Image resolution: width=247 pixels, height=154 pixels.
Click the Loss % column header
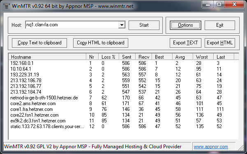click(x=109, y=57)
